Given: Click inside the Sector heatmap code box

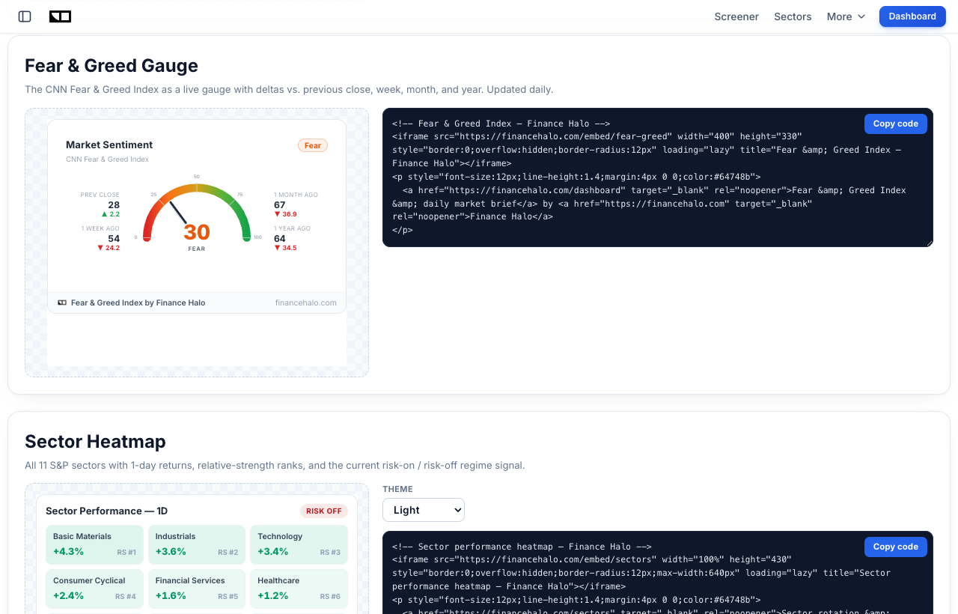Looking at the screenshot, I should 658,573.
